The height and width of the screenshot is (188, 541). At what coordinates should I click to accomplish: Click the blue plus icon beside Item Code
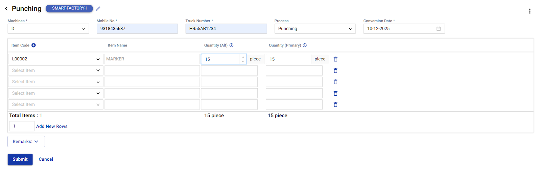(x=33, y=45)
